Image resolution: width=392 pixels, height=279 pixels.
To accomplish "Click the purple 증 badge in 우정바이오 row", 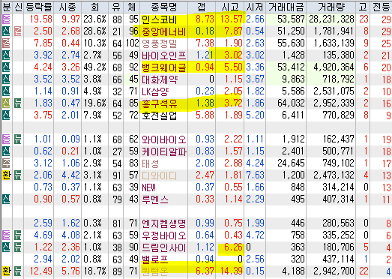I will [6, 235].
